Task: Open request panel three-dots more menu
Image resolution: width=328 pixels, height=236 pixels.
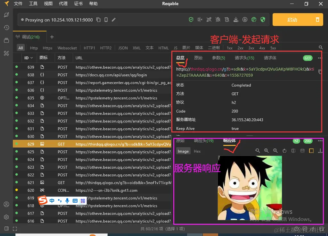Action: pos(320,58)
